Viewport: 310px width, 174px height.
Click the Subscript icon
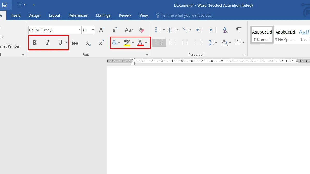point(88,43)
